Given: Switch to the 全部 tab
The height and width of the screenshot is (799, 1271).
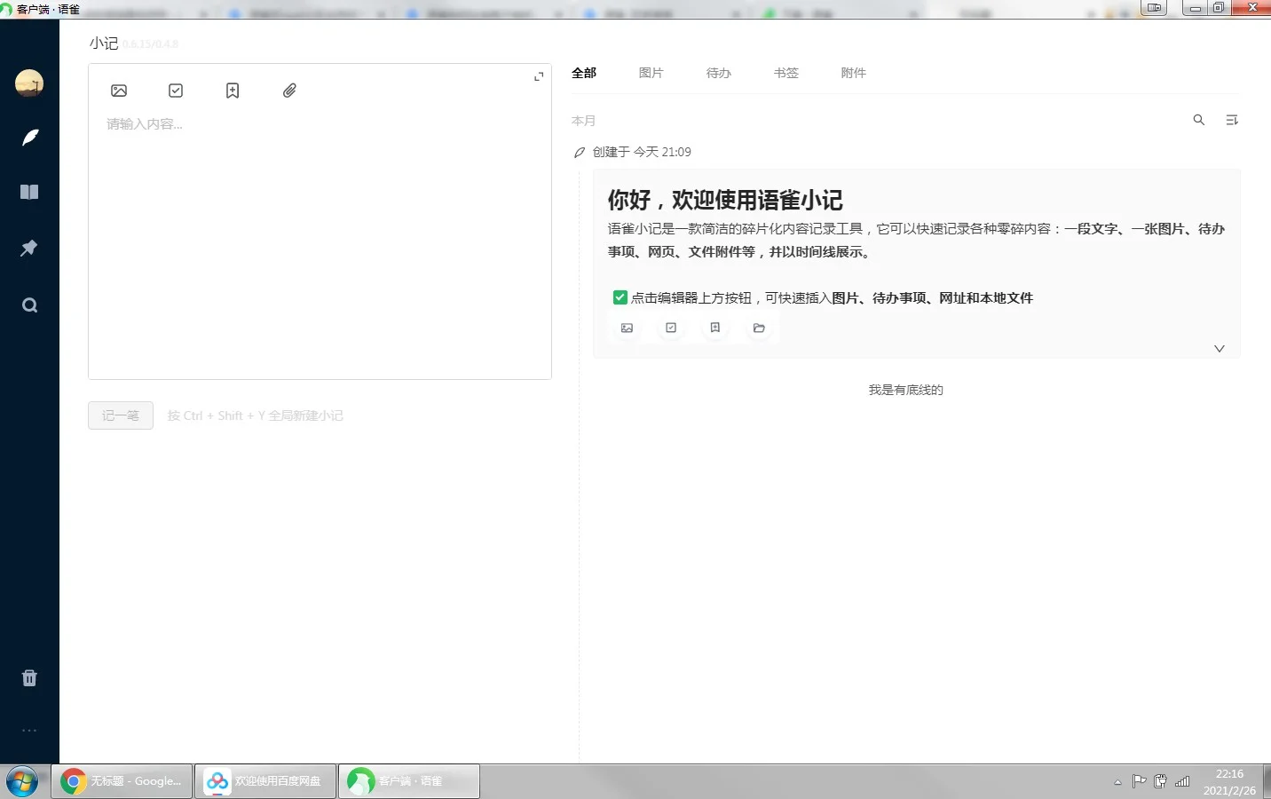Looking at the screenshot, I should 584,73.
